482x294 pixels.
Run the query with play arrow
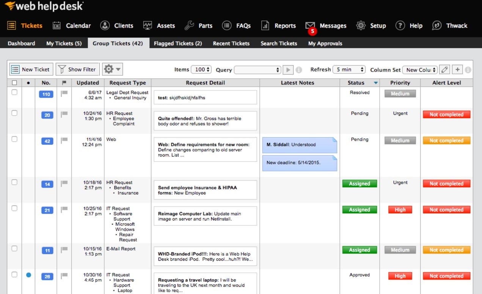point(288,70)
